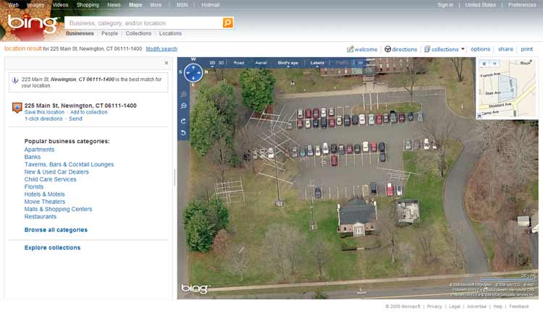Click the orange location pushpin icon
The width and height of the screenshot is (543, 313).
[17, 108]
